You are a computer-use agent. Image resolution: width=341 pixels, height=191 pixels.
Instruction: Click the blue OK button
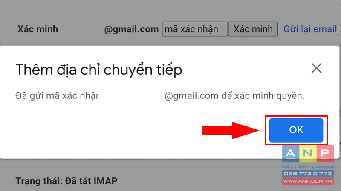click(x=296, y=130)
